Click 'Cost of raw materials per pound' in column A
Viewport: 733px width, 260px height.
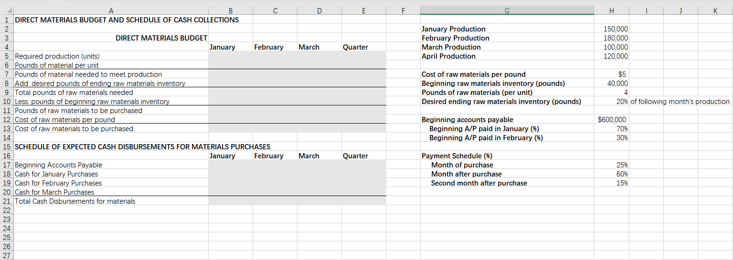click(65, 120)
